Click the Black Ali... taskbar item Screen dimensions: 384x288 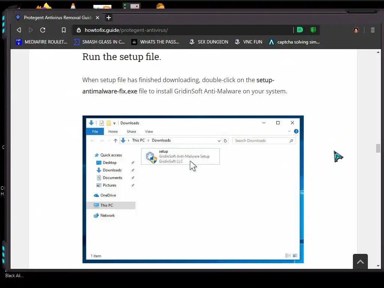15,276
